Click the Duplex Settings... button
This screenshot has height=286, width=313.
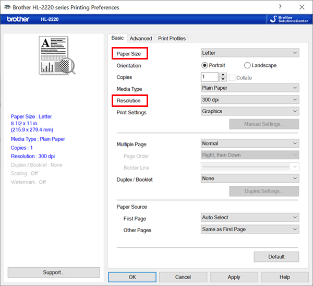click(x=264, y=191)
